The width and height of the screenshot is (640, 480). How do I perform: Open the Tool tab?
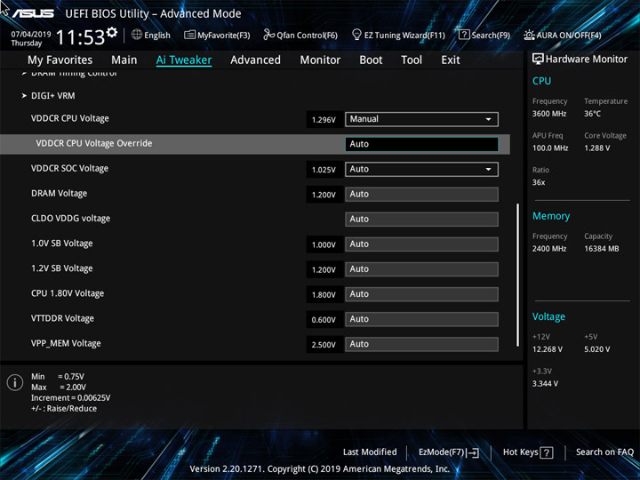(x=412, y=60)
